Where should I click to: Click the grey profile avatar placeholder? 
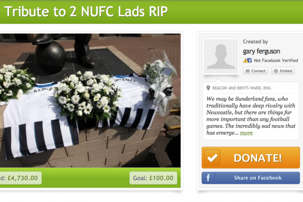[x=221, y=56]
